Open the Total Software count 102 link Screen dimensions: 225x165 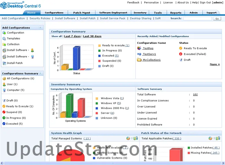[x=195, y=95]
